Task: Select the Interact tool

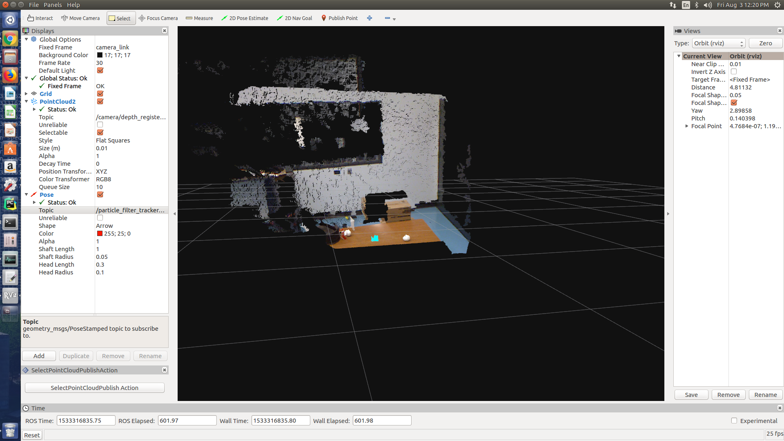Action: [x=40, y=18]
